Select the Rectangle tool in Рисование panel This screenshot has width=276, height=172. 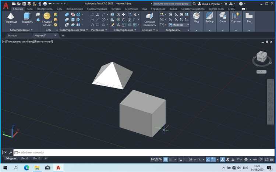pyautogui.click(x=98, y=25)
